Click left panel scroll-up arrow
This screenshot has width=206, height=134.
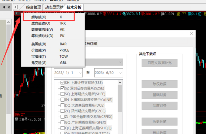pyautogui.click(x=8, y=22)
